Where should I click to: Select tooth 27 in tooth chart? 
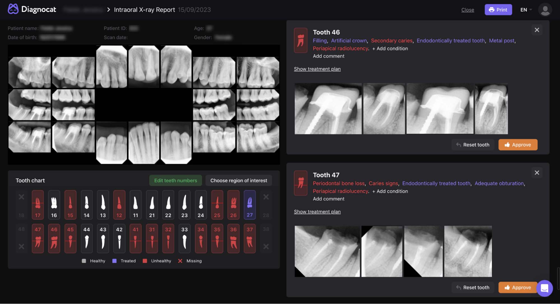click(250, 205)
